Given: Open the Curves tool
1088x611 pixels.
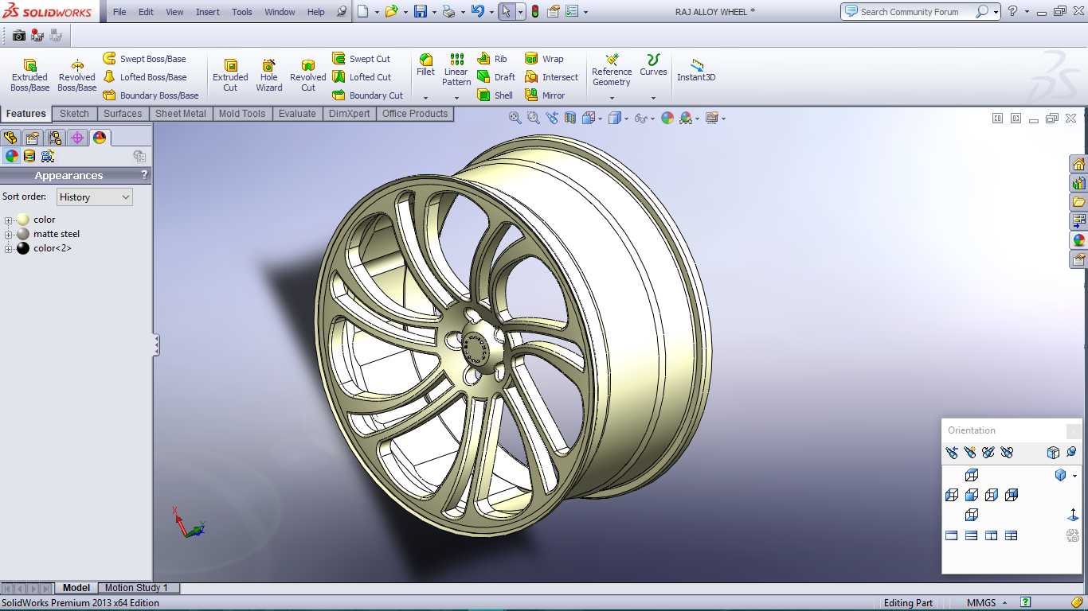Looking at the screenshot, I should [653, 65].
